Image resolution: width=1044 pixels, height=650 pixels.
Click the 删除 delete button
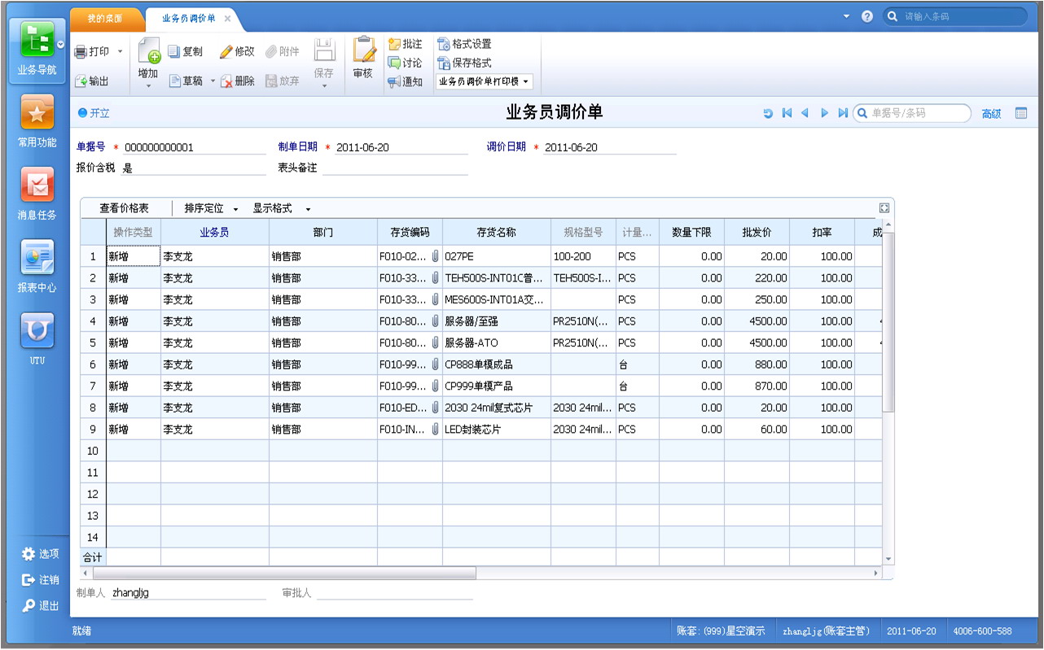238,81
